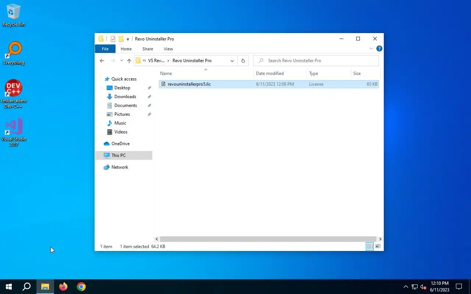Screen dimensions: 471x294
Task: Open Desktop in the navigation pane
Action: 122,88
